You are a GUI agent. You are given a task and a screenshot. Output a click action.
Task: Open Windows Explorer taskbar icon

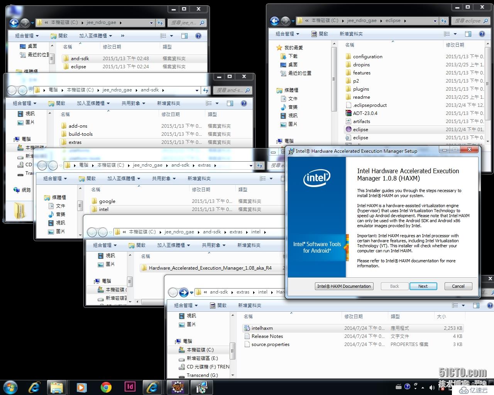tap(57, 387)
